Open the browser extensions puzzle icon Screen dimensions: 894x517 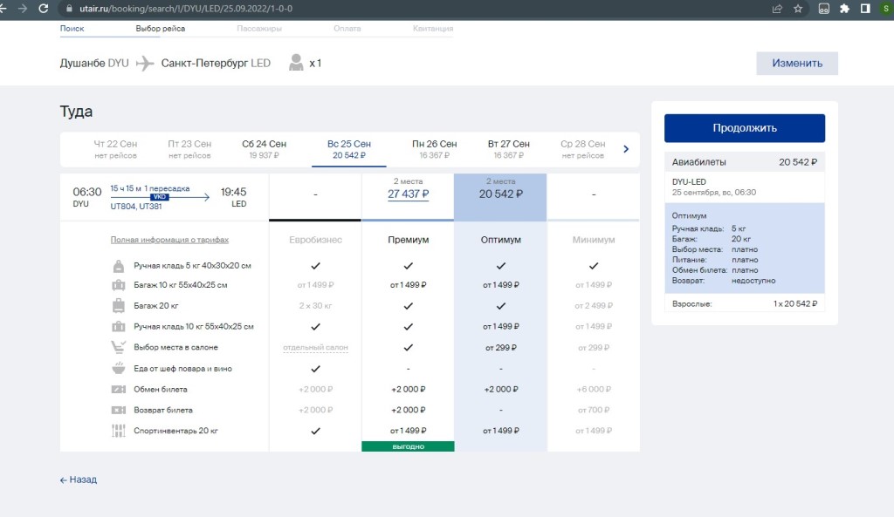(x=844, y=9)
